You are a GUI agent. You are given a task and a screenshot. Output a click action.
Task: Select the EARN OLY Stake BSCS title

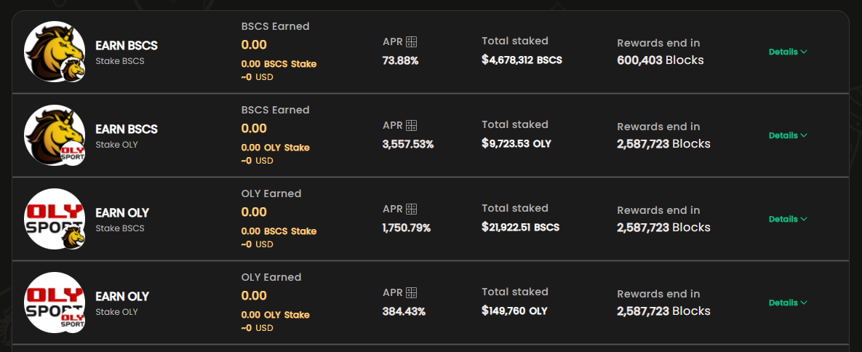click(x=122, y=219)
